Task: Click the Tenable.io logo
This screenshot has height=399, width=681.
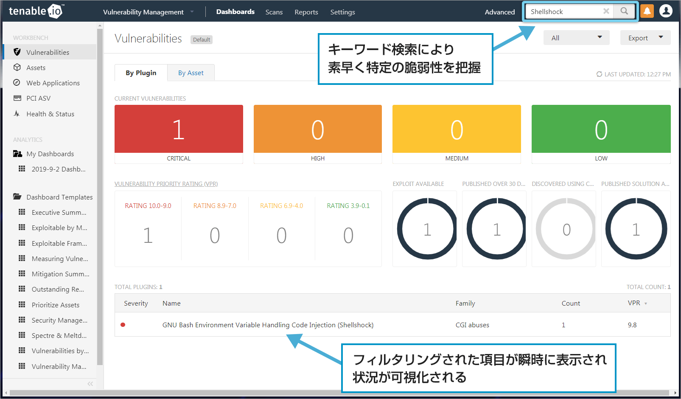Action: (x=36, y=11)
